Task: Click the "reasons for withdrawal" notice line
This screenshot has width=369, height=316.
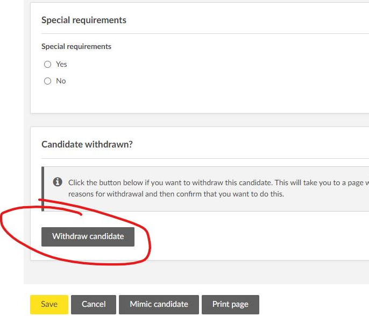Action: click(x=176, y=194)
